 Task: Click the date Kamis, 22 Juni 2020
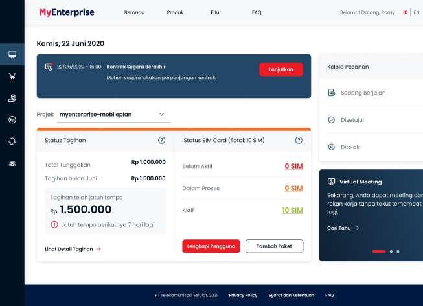tap(71, 43)
